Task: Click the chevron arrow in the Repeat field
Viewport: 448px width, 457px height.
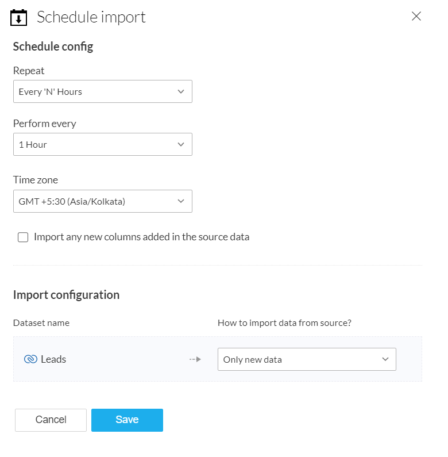Action: (x=181, y=91)
